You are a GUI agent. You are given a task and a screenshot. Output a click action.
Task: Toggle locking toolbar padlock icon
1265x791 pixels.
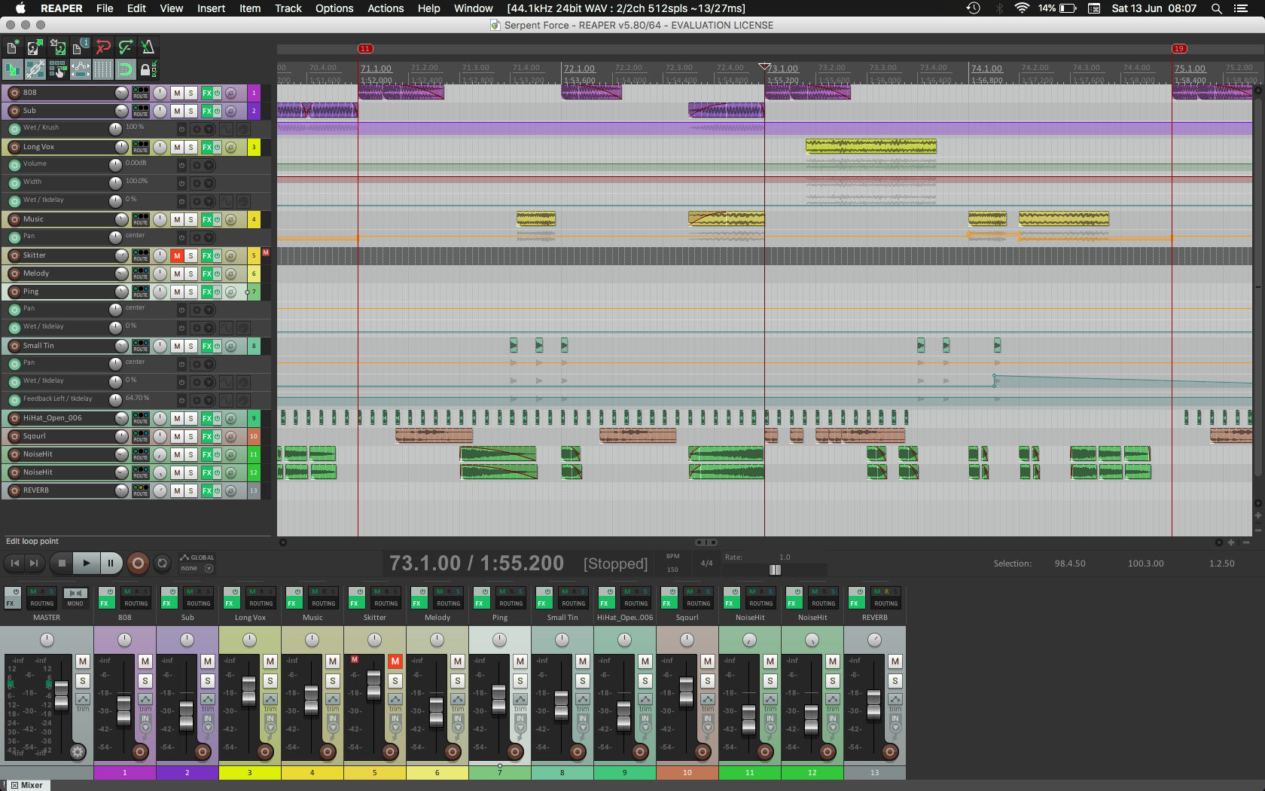[x=148, y=70]
